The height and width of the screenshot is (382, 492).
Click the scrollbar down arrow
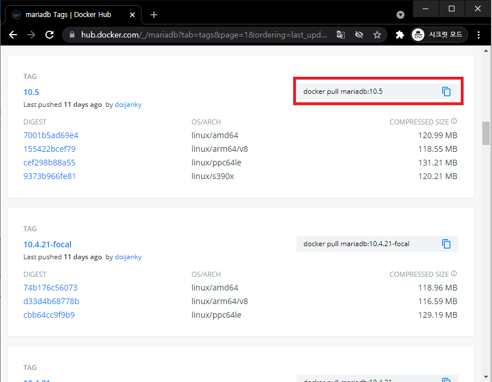(x=486, y=377)
